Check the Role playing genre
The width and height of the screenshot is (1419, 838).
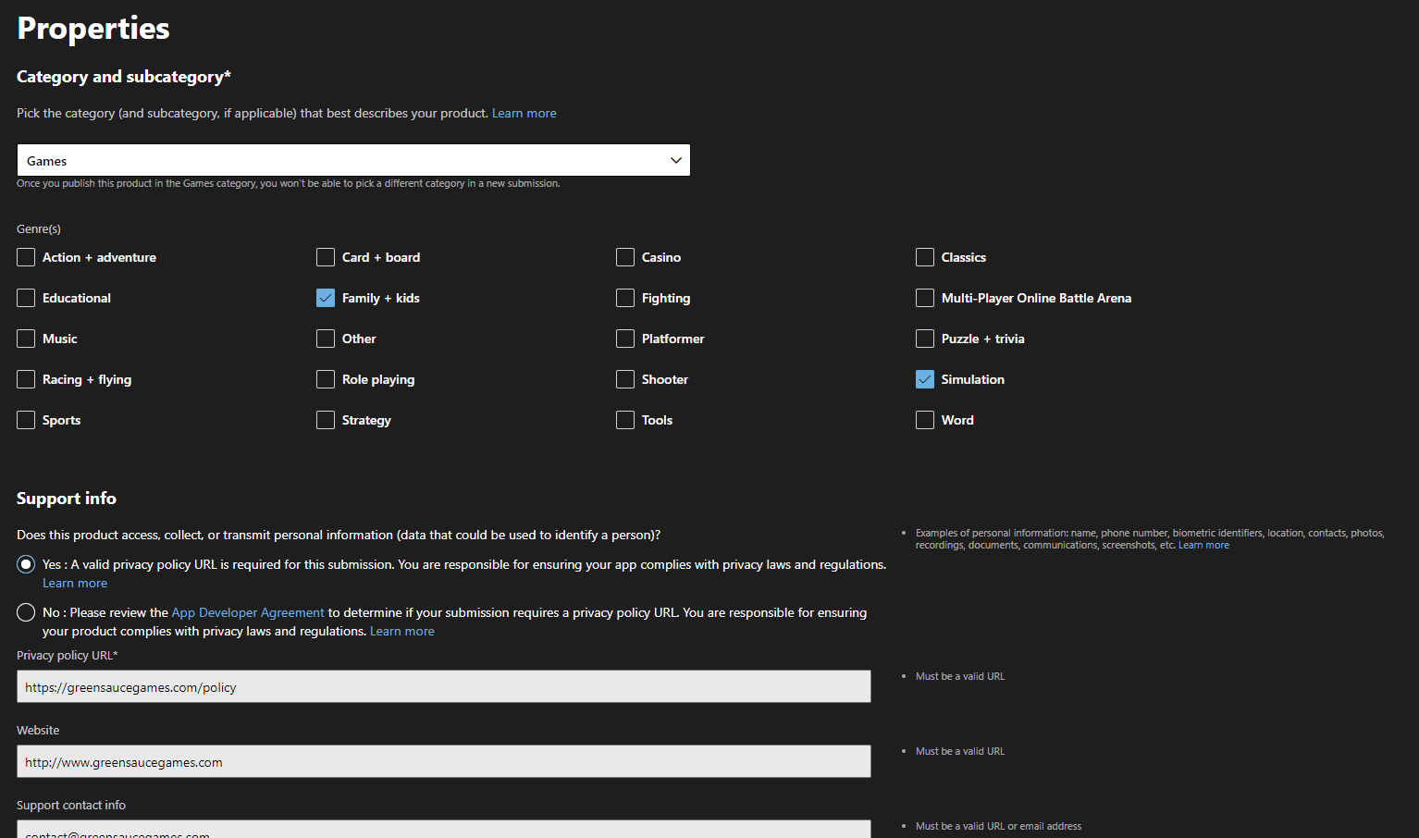coord(325,378)
